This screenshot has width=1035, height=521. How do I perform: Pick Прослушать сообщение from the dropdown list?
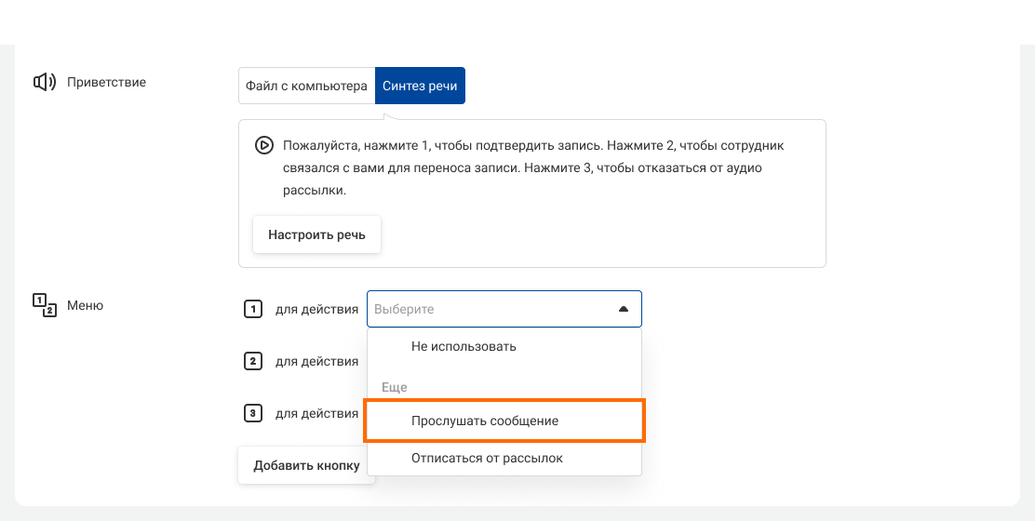tap(485, 421)
